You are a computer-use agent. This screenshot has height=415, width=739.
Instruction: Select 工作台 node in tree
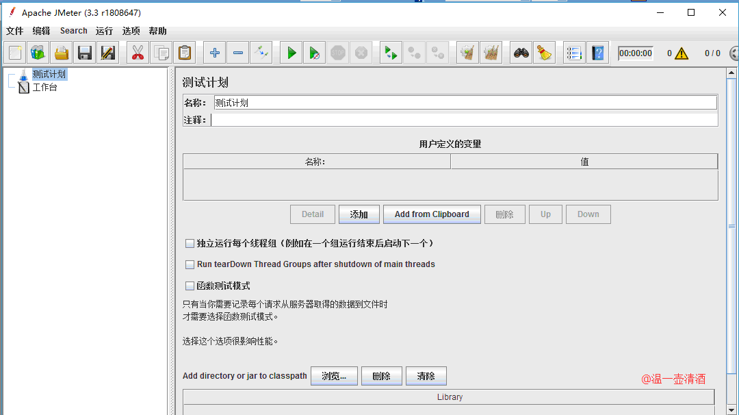click(x=44, y=87)
